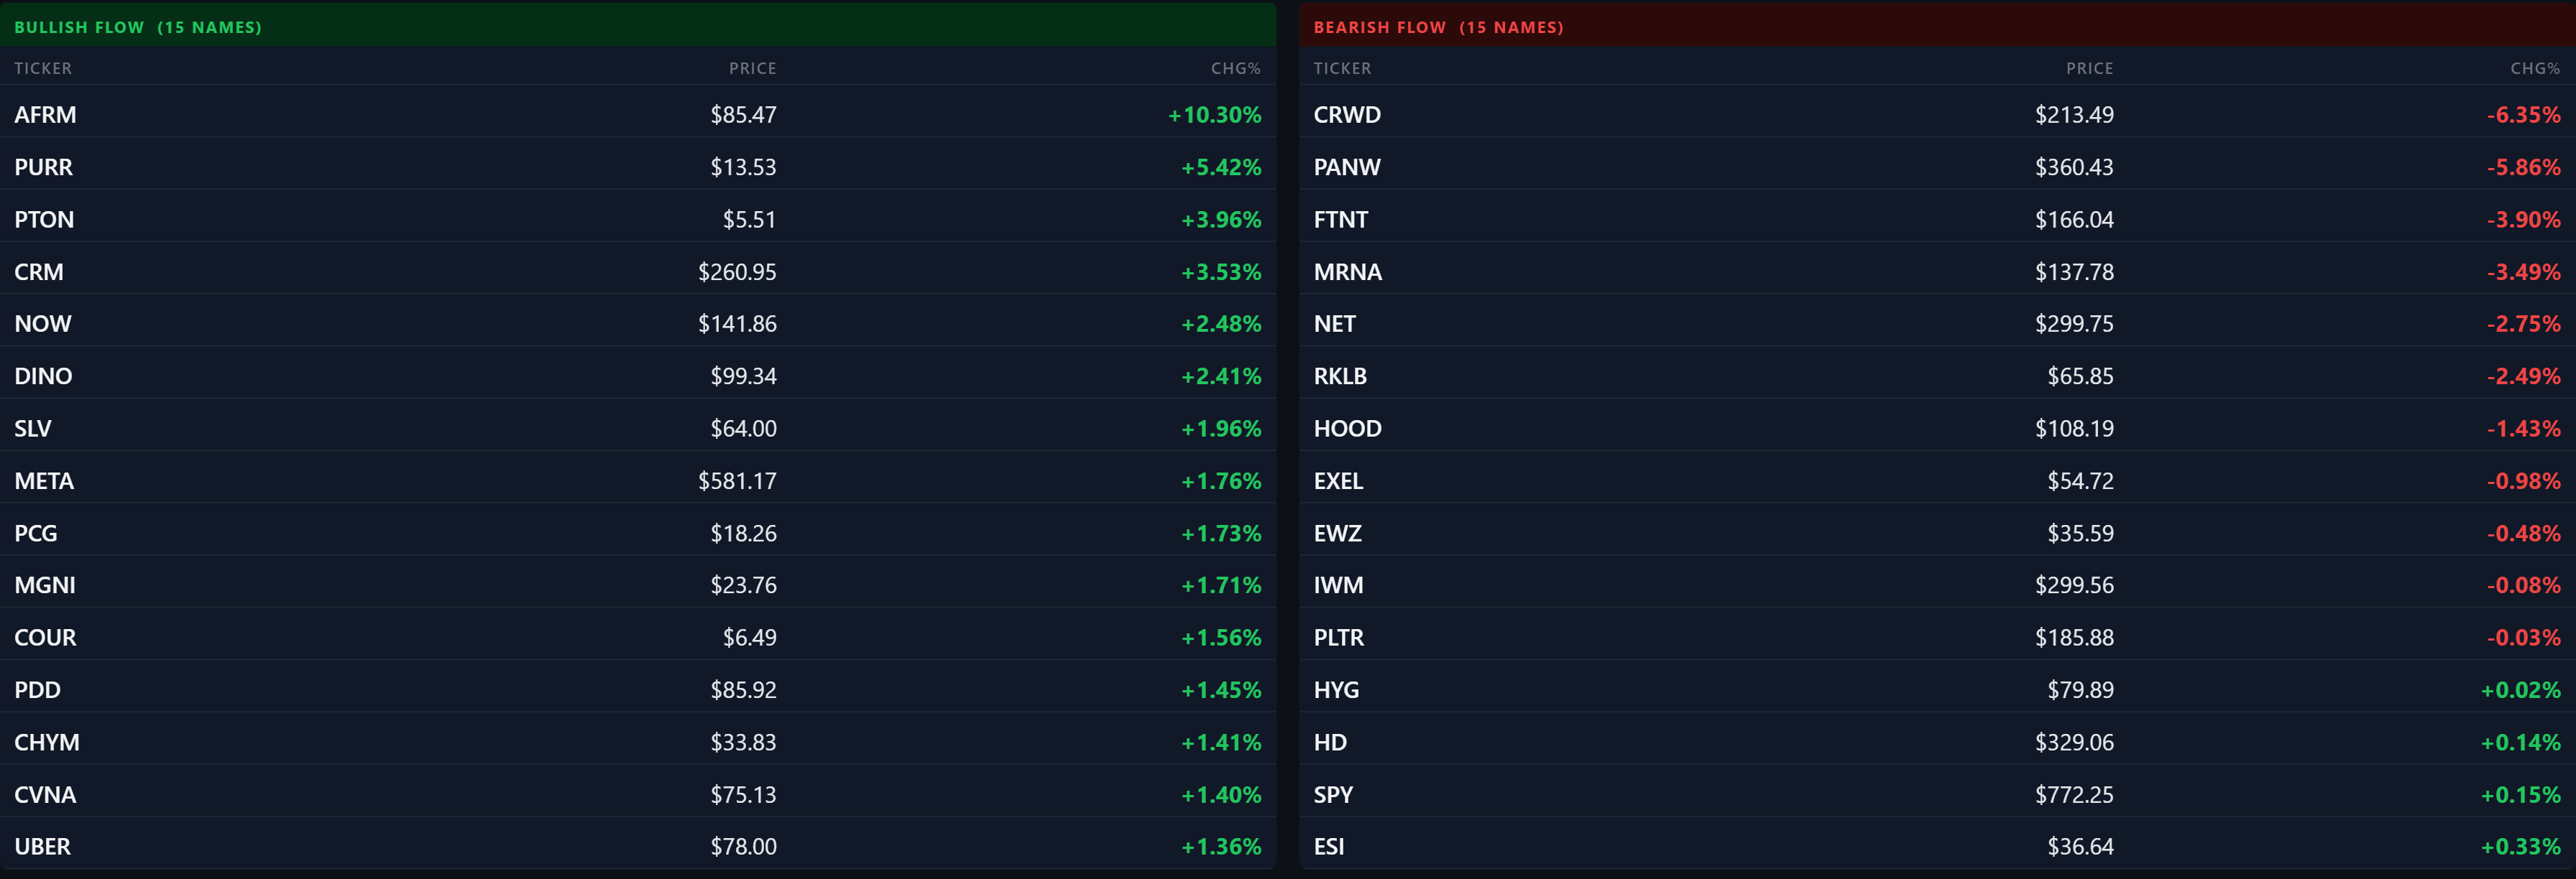The width and height of the screenshot is (2576, 879).
Task: Open the UBER ticker
Action: (x=43, y=847)
